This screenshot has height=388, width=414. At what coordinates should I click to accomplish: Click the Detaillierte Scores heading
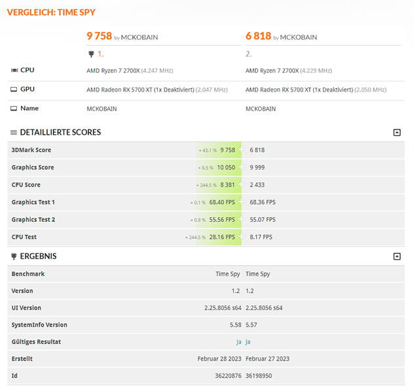60,132
